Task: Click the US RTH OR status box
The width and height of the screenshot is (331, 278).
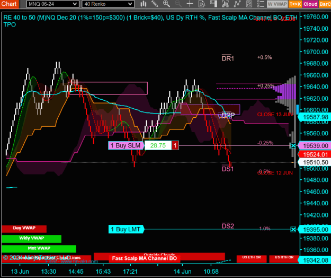Action: [x=284, y=258]
